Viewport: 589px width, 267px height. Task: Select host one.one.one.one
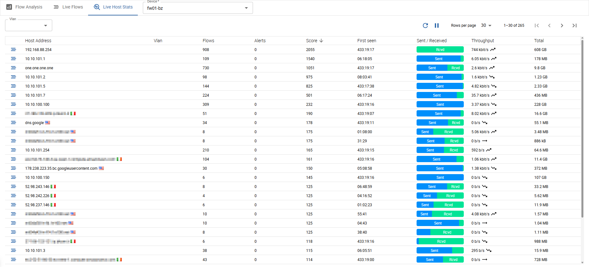point(39,68)
